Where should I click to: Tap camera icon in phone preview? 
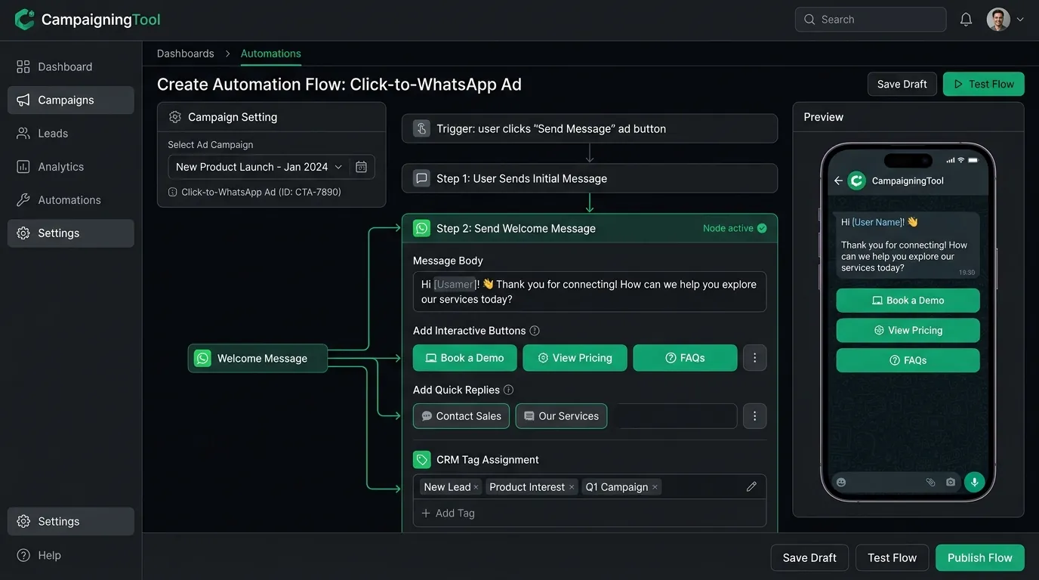(x=951, y=482)
